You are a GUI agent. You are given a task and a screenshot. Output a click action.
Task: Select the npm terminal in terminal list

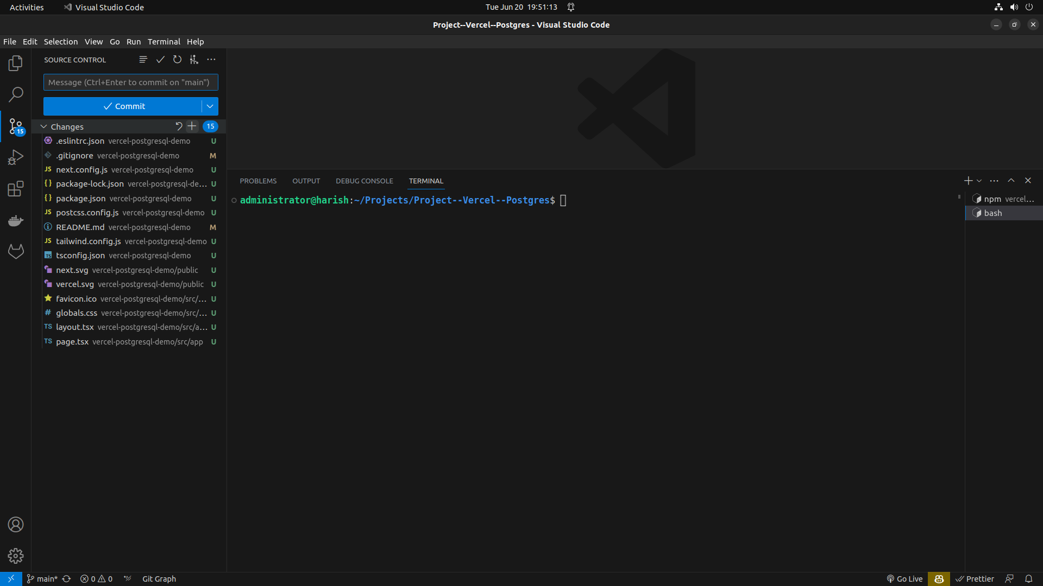[x=1004, y=199]
